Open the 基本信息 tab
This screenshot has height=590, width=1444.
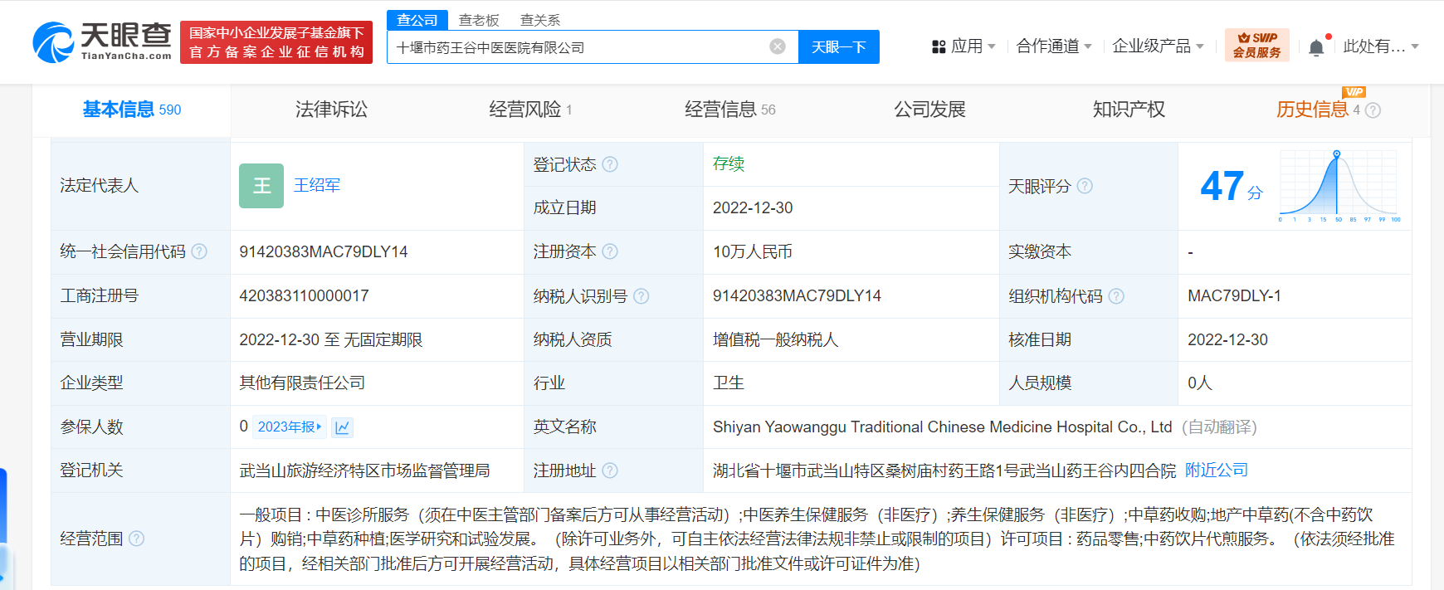(x=131, y=110)
